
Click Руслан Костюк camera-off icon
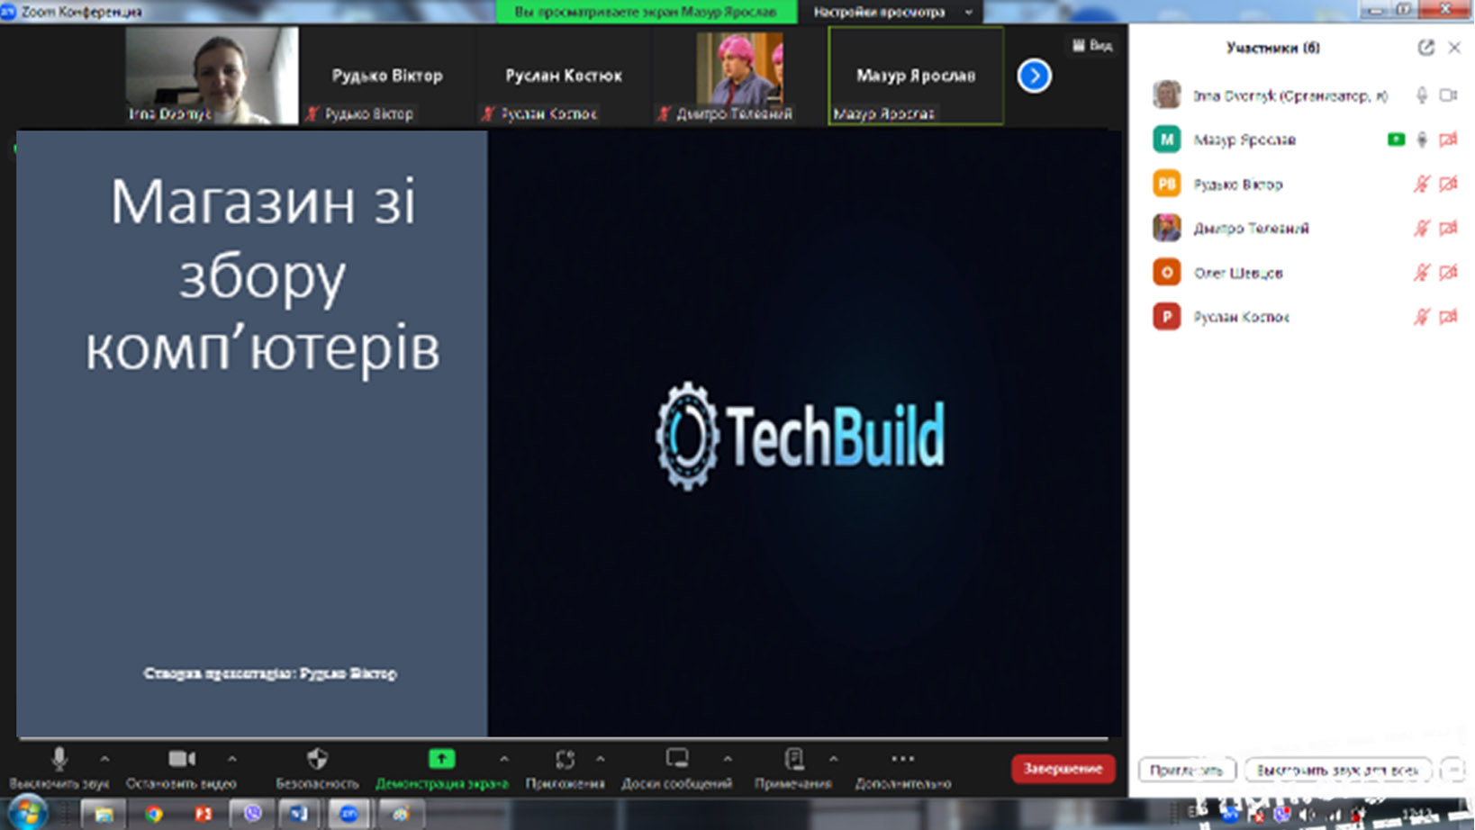1448,316
